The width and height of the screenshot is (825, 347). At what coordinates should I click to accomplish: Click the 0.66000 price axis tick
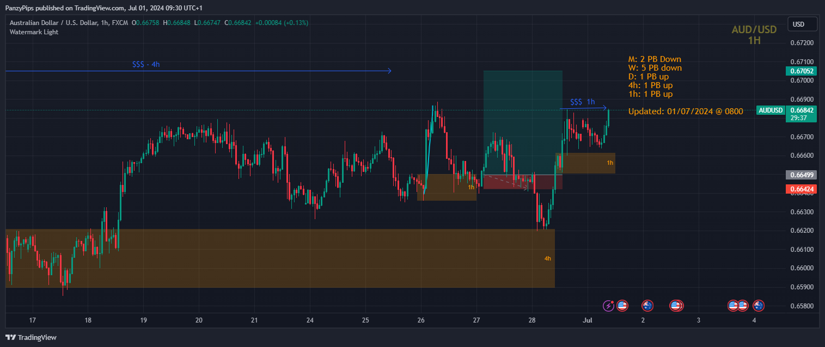point(801,268)
